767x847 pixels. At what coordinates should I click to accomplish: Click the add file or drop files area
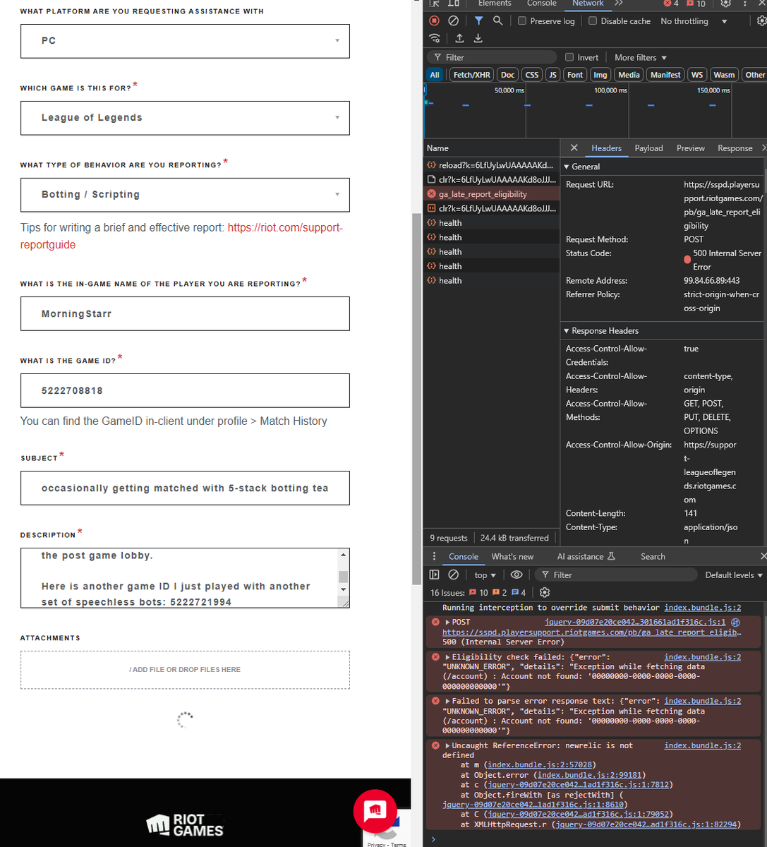(185, 670)
